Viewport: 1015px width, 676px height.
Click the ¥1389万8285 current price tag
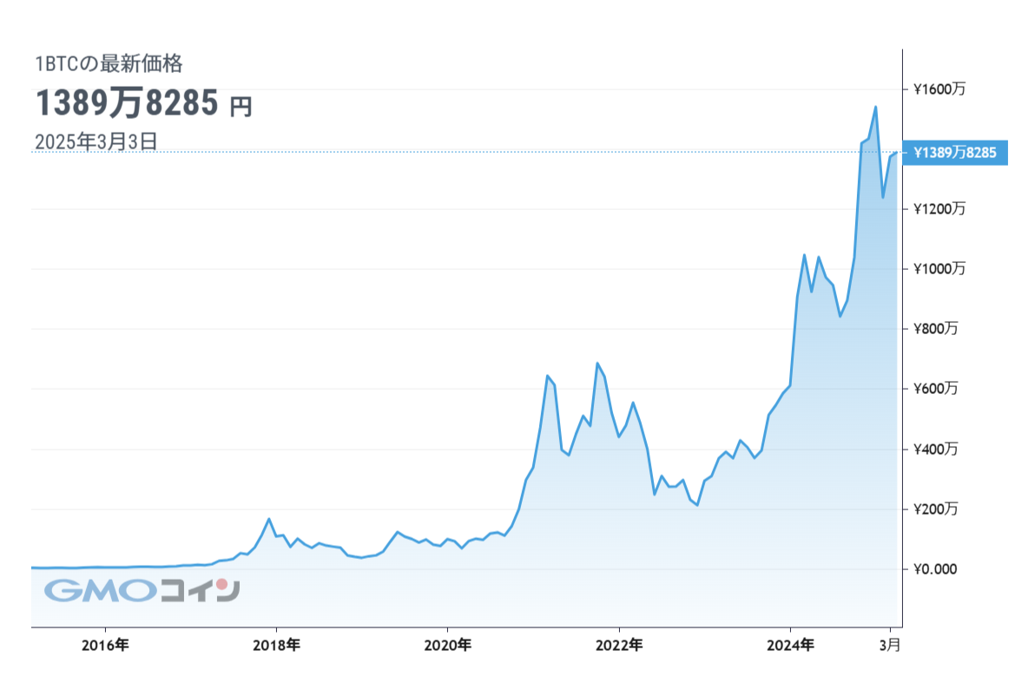(955, 153)
